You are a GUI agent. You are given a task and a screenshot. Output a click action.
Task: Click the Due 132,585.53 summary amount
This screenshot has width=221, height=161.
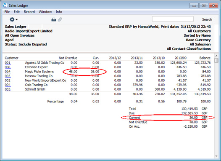click(189, 113)
